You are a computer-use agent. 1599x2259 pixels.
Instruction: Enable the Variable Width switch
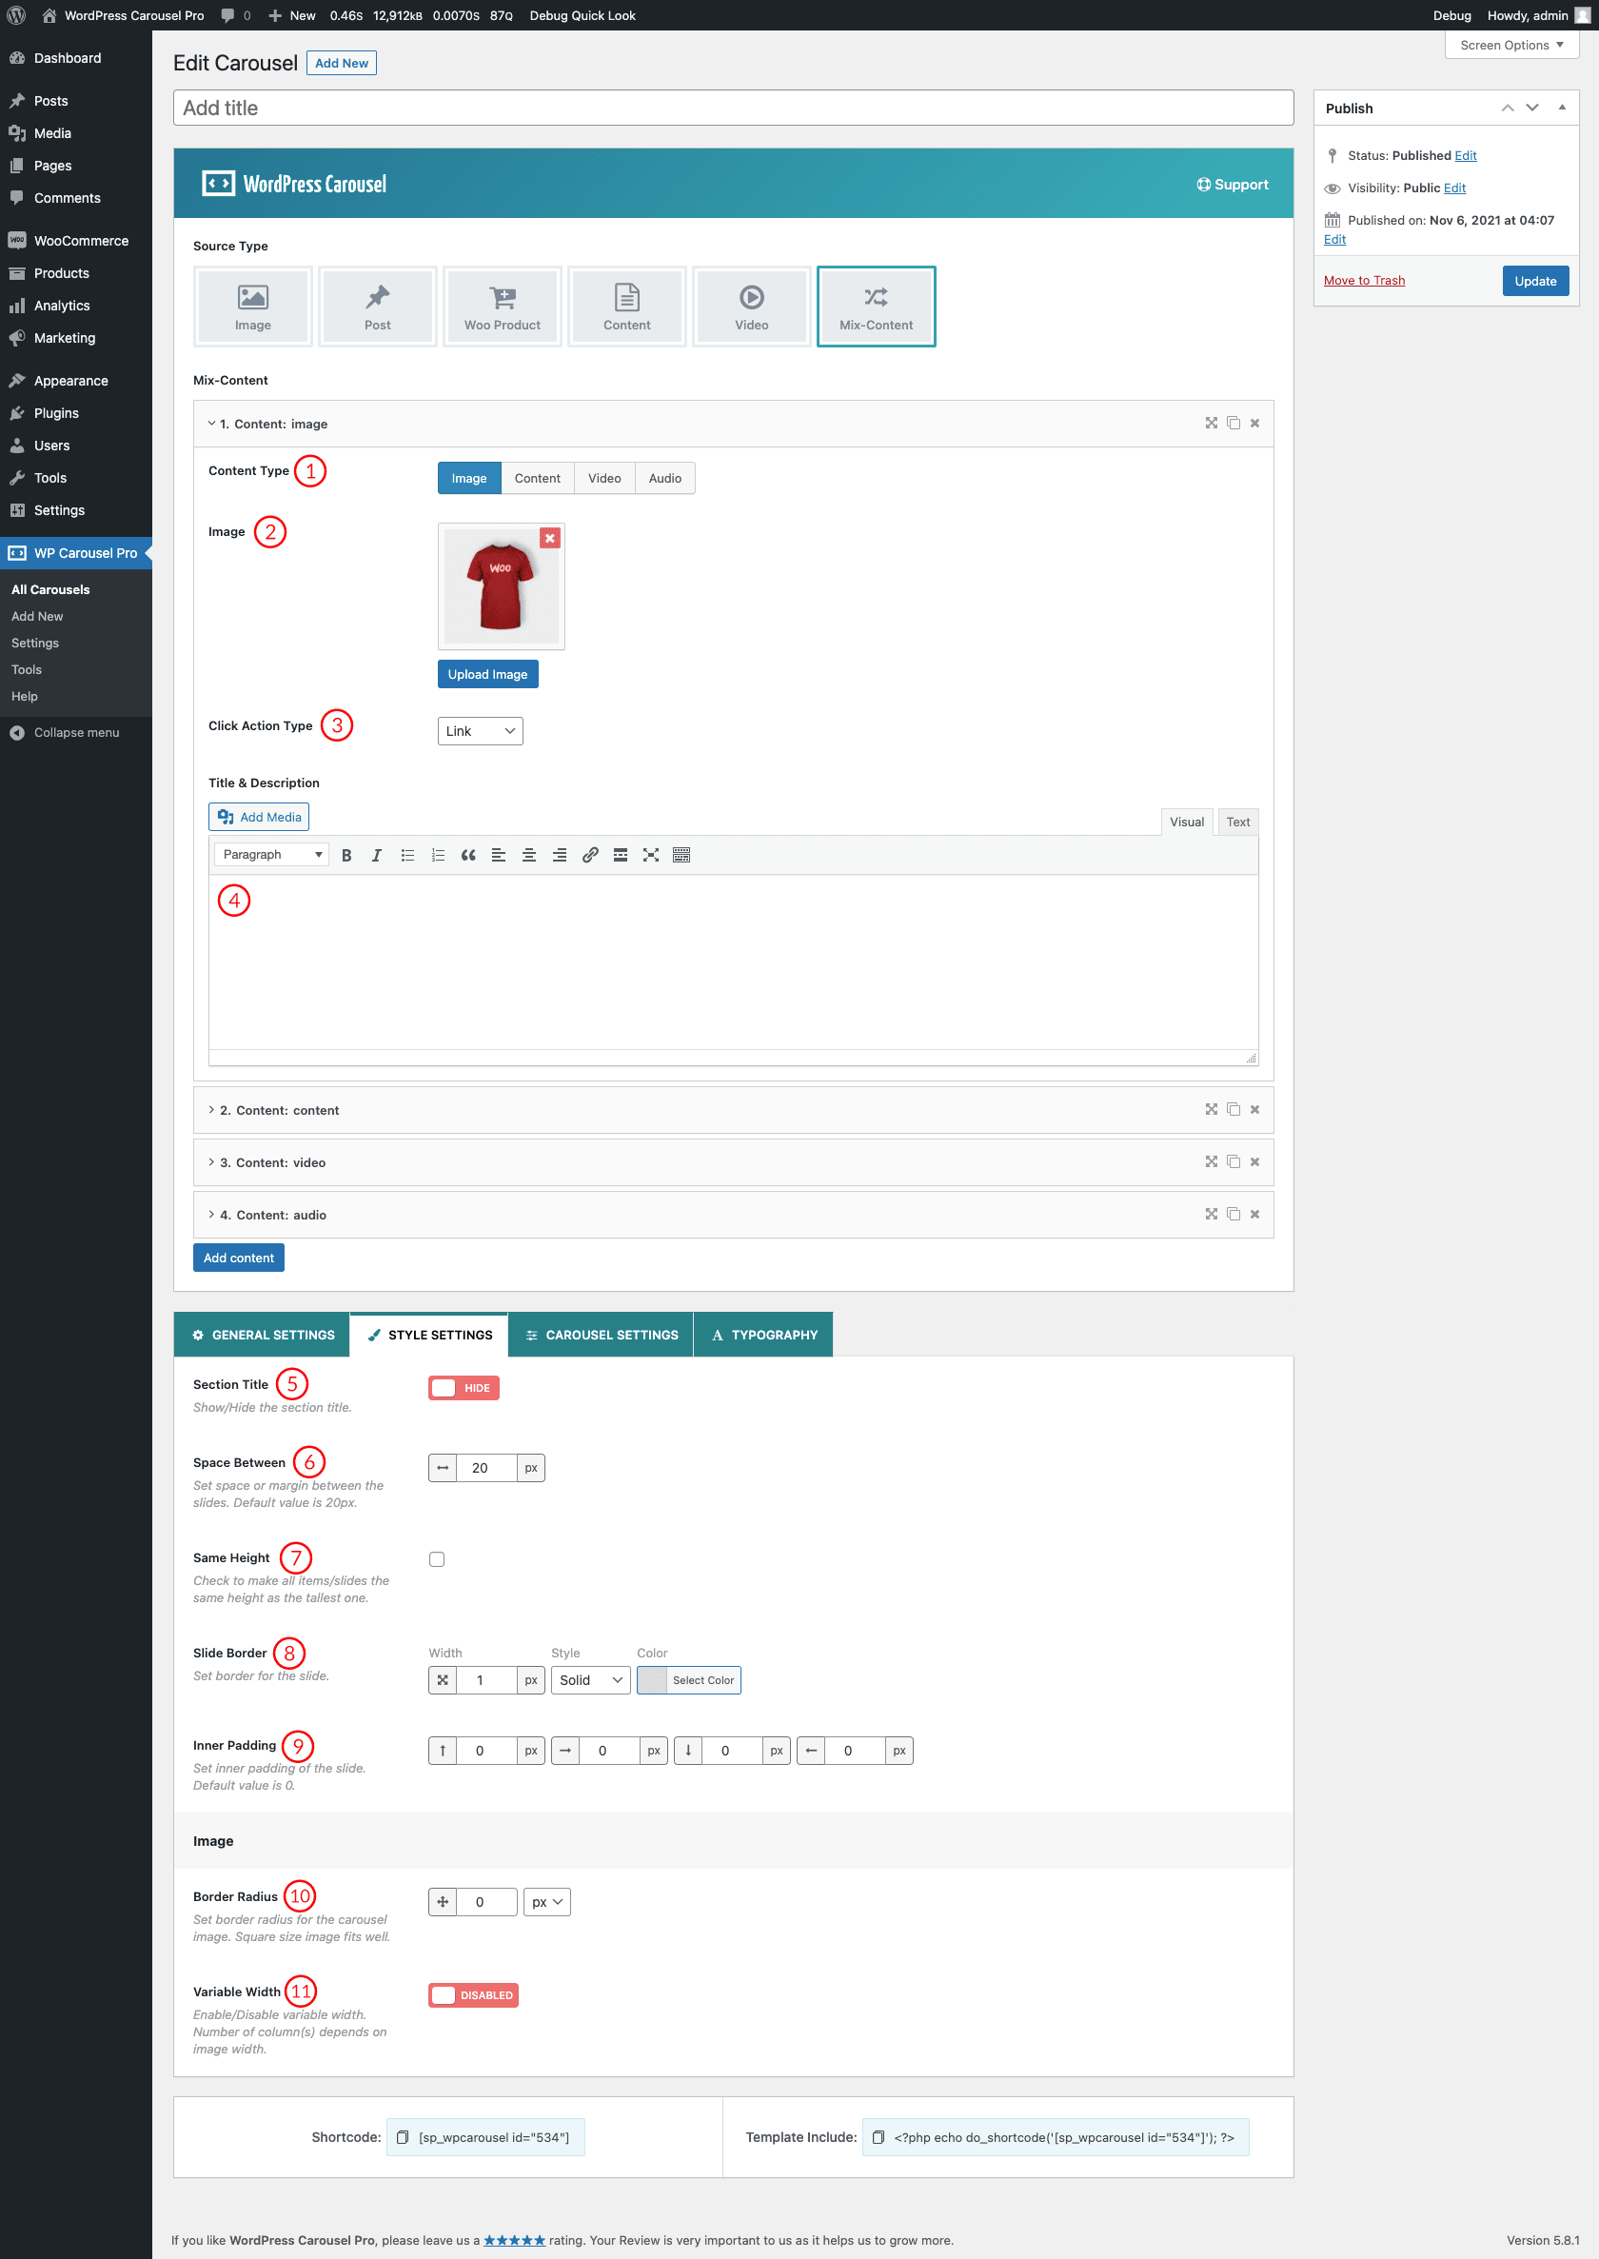pyautogui.click(x=474, y=1995)
